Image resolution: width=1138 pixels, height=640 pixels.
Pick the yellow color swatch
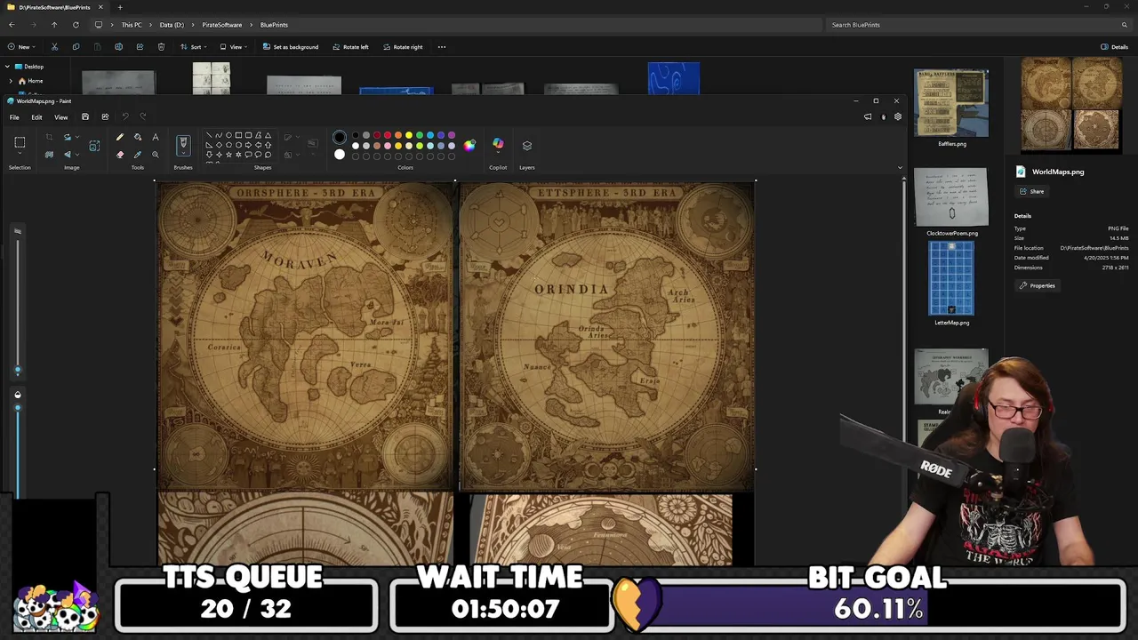pyautogui.click(x=408, y=135)
